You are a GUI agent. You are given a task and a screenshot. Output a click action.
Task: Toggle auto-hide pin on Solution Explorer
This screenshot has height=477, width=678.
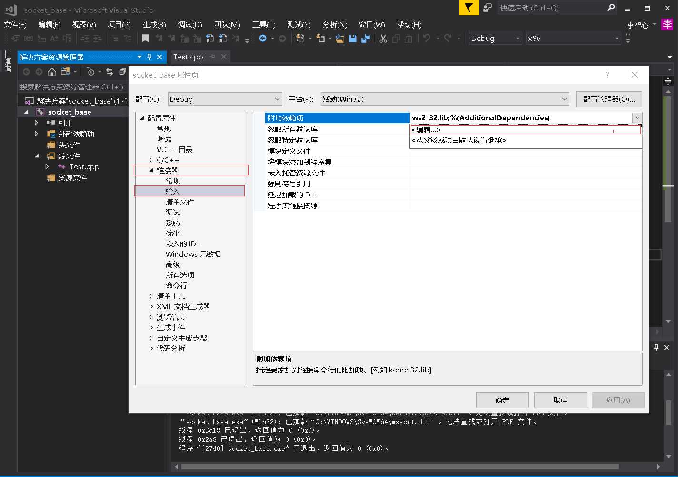coord(149,57)
